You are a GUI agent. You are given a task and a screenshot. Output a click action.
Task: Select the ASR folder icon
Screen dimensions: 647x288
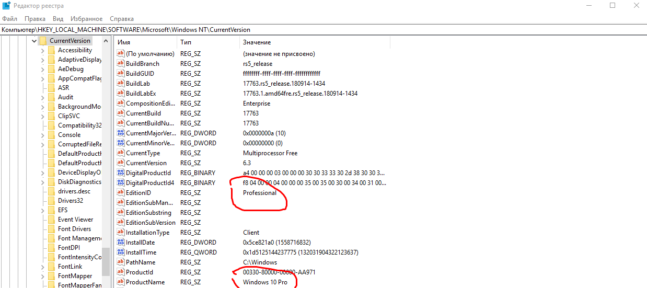[x=51, y=88]
